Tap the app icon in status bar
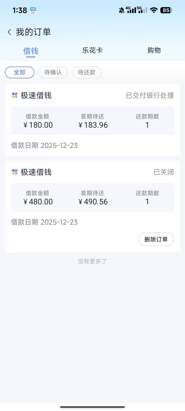Image resolution: width=185 pixels, height=411 pixels. tap(33, 10)
